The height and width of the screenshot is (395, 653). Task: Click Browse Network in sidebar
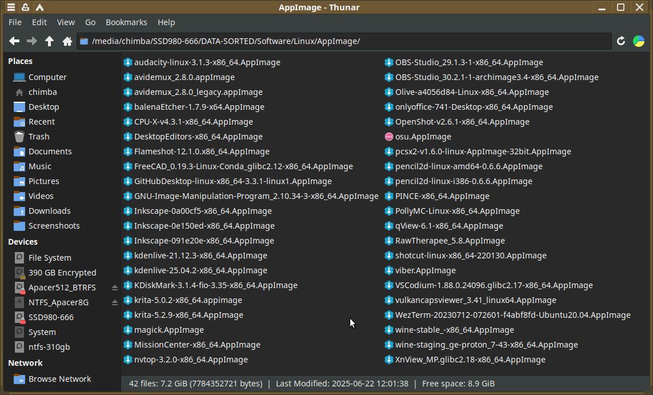(x=59, y=379)
